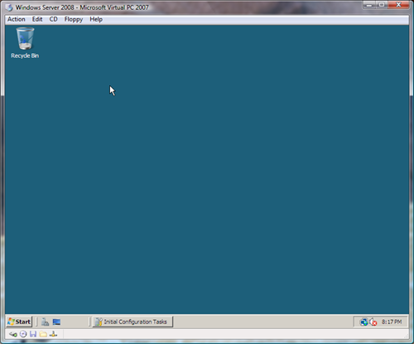Open the Floppy menu
The width and height of the screenshot is (414, 344).
(x=74, y=20)
